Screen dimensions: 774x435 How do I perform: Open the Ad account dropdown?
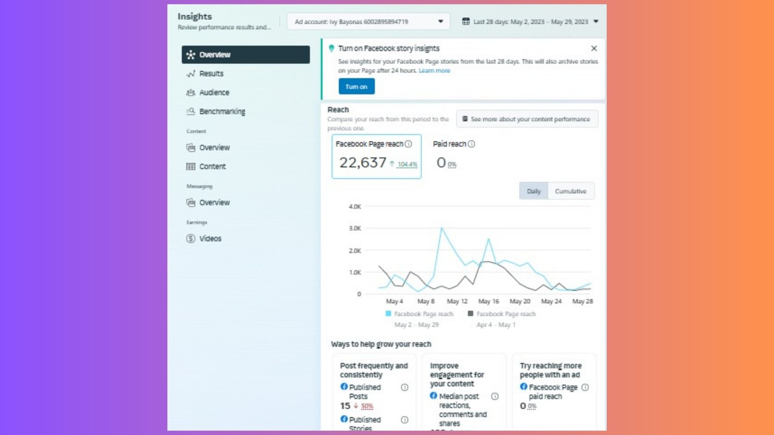pyautogui.click(x=368, y=22)
